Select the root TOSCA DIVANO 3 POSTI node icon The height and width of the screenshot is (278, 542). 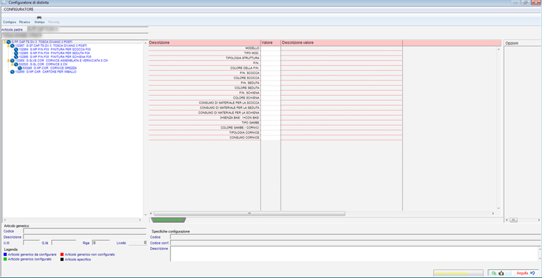pos(9,42)
